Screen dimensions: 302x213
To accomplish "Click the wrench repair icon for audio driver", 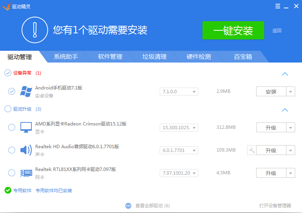I will click(252, 150).
